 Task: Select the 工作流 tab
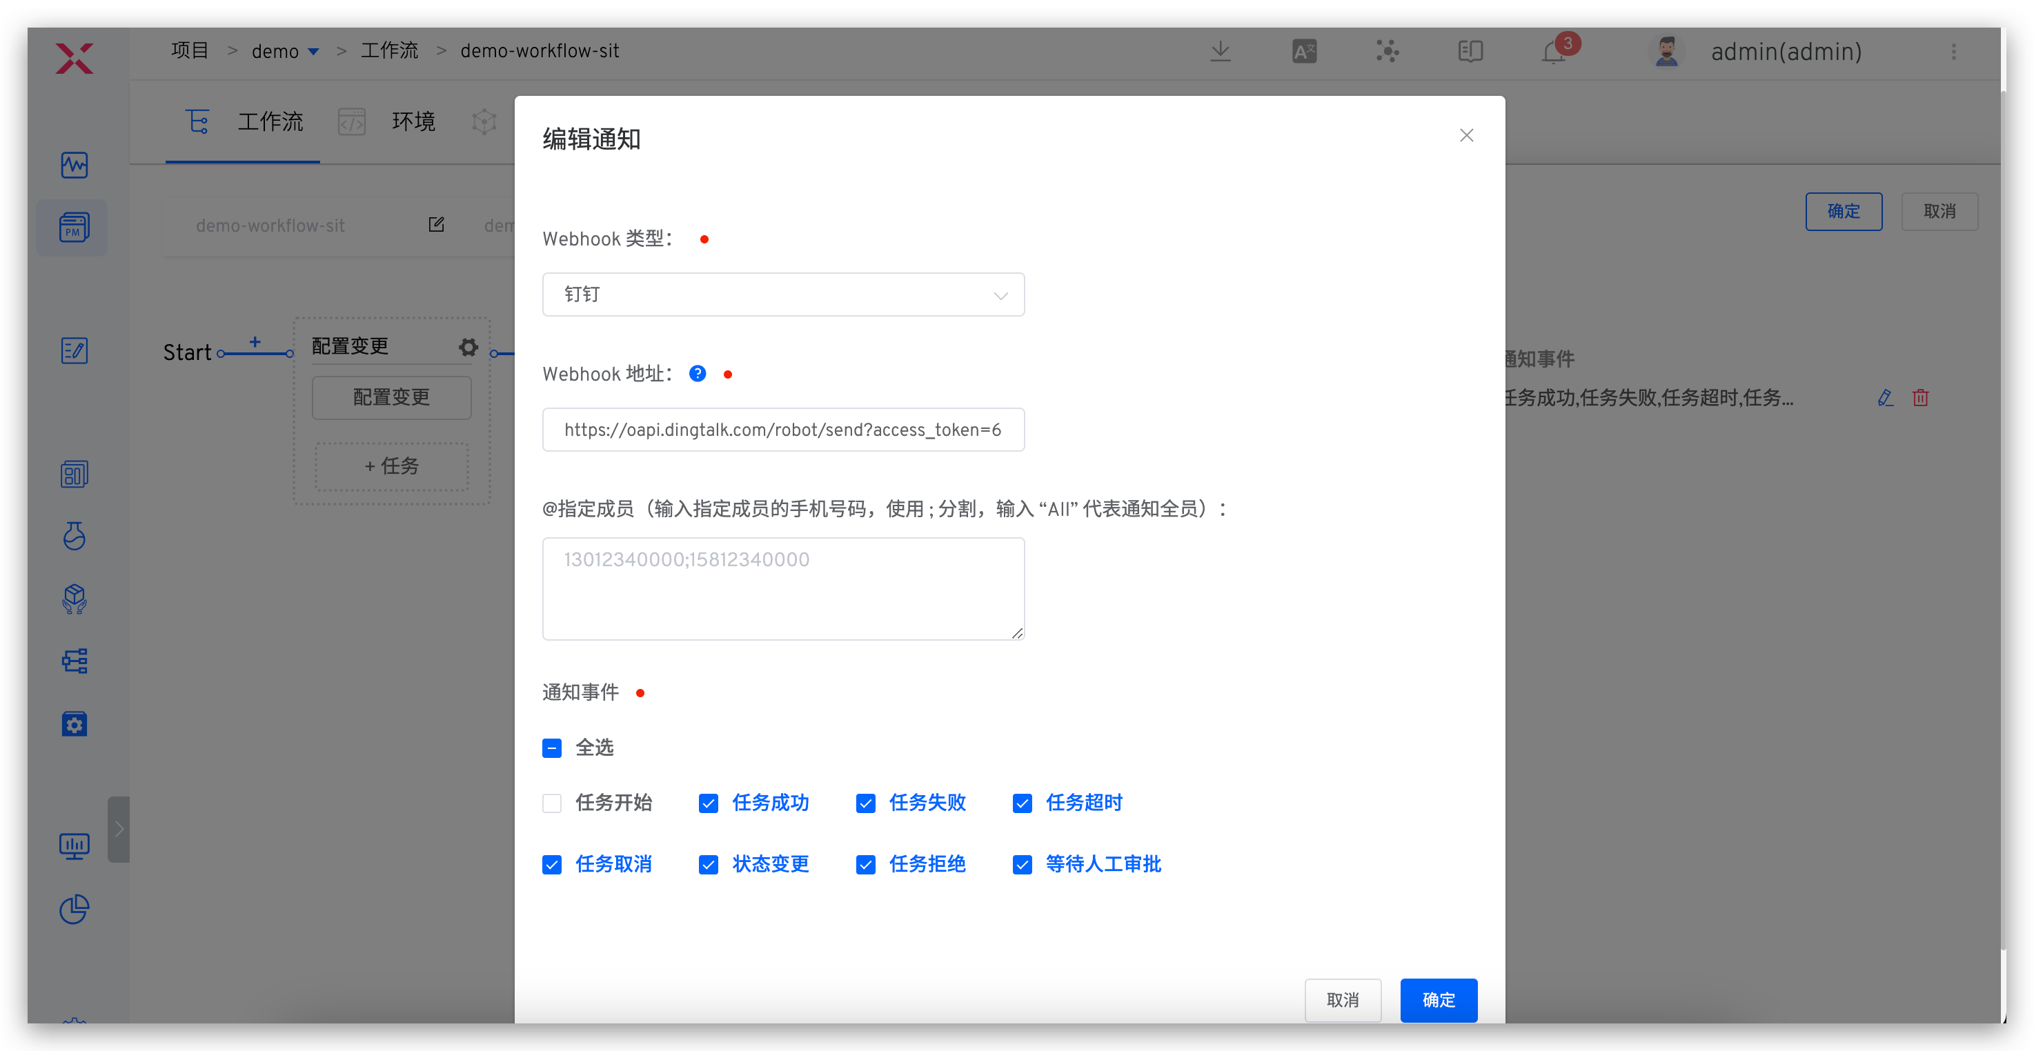(x=242, y=121)
